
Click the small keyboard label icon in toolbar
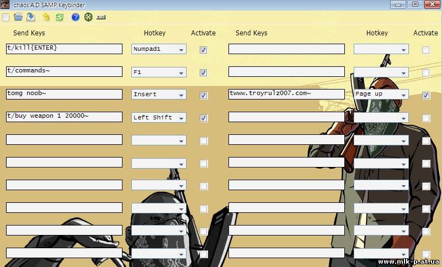[x=101, y=17]
